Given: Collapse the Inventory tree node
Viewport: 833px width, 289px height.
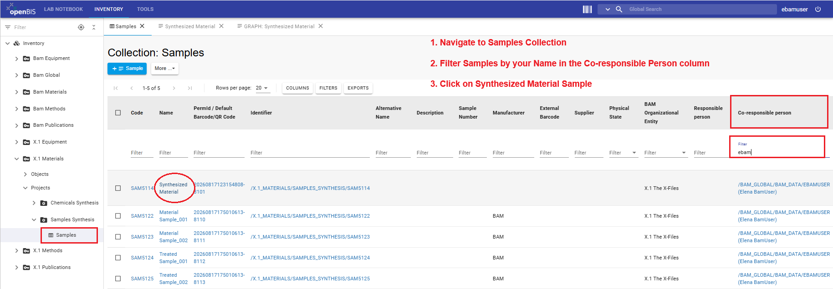Looking at the screenshot, I should (x=7, y=44).
